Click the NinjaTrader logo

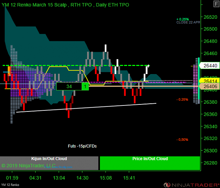[x=191, y=184]
